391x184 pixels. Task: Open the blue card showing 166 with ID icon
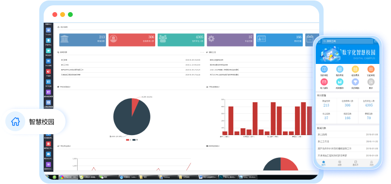[279, 40]
